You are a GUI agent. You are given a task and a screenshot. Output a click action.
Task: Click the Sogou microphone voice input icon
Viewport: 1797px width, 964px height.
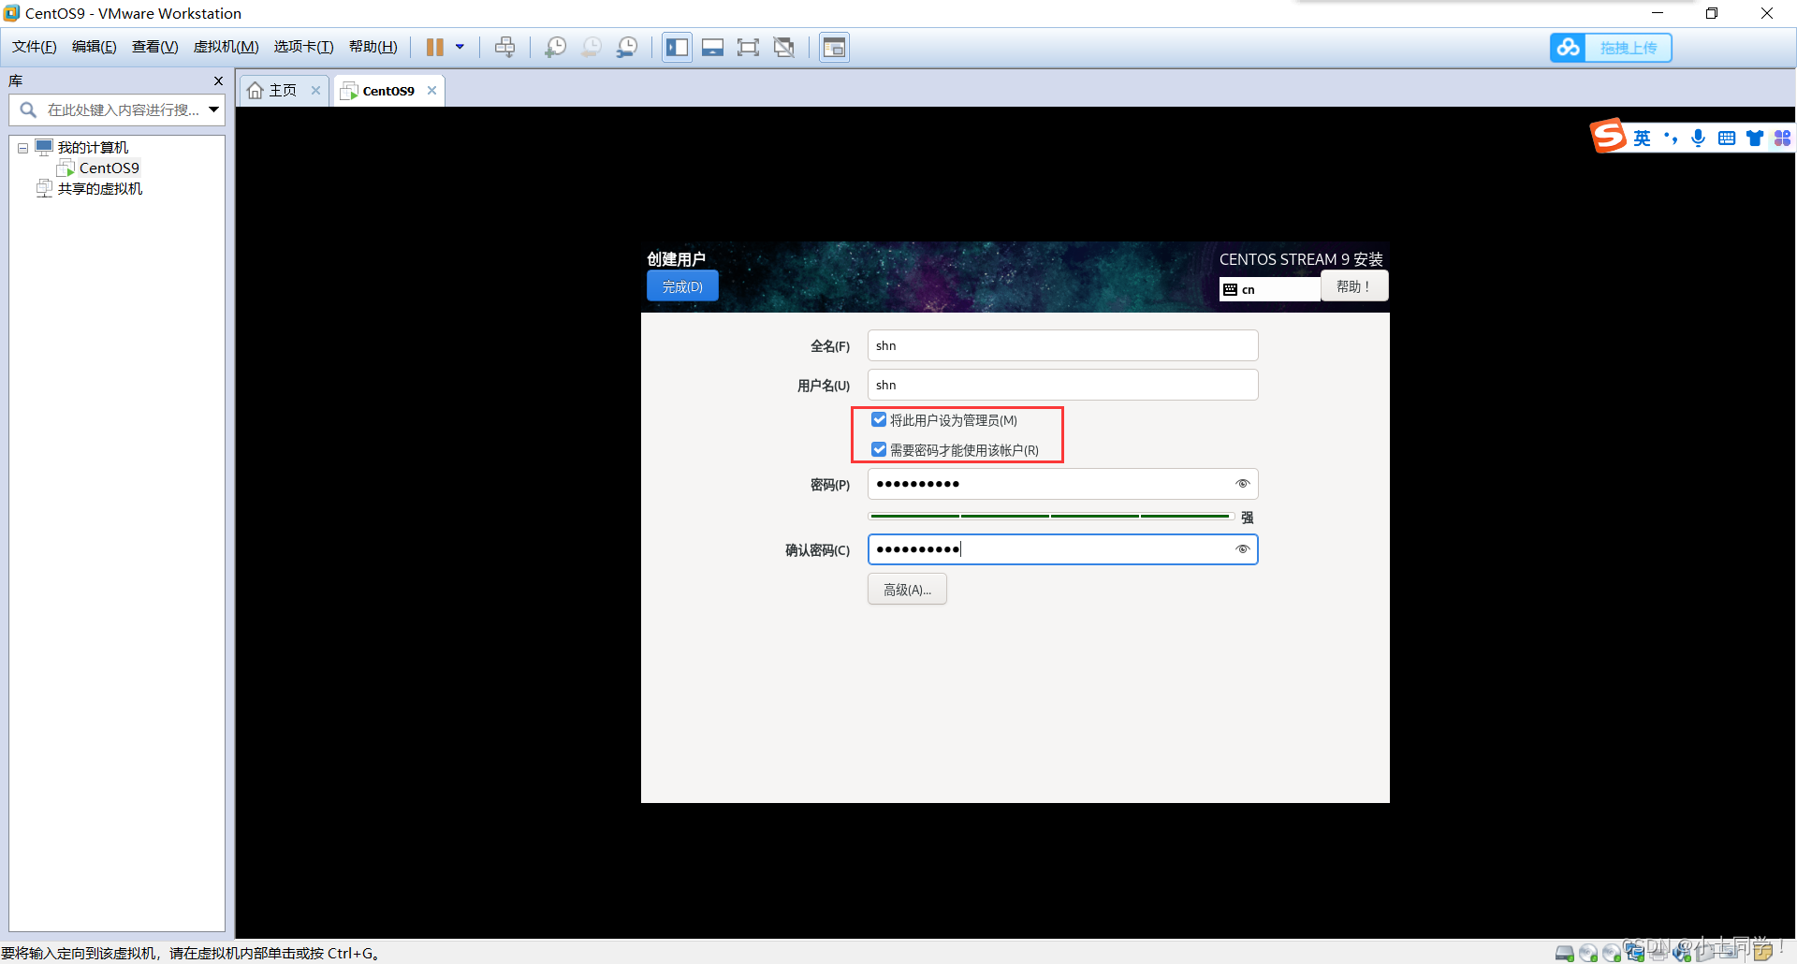[x=1698, y=139]
